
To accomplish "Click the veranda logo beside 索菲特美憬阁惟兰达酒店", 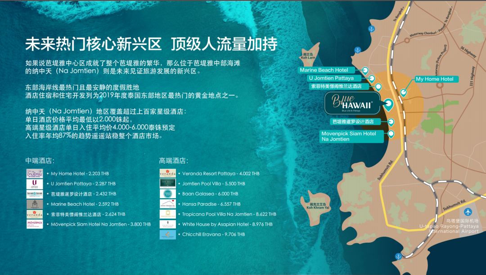I will click(x=34, y=214).
